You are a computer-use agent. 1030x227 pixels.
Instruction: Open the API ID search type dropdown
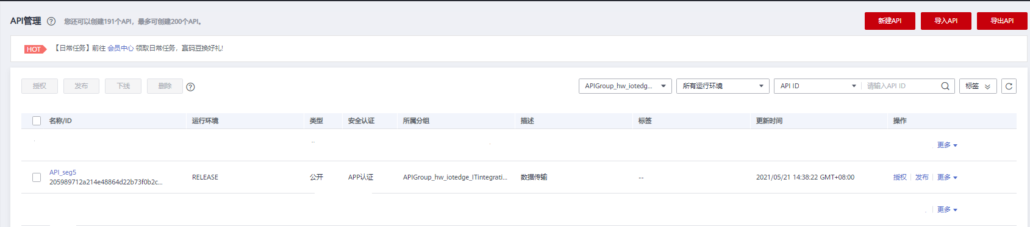pos(818,86)
